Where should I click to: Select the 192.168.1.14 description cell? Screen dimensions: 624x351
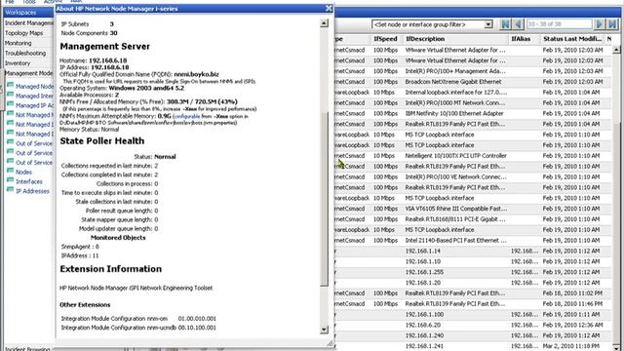[x=422, y=252]
